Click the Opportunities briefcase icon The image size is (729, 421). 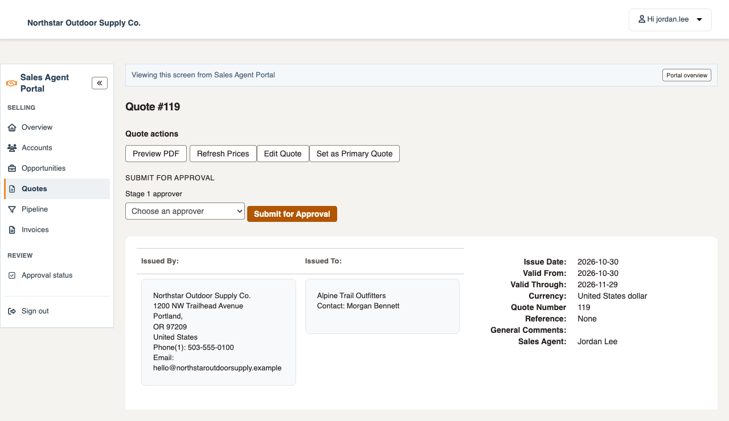(x=12, y=168)
